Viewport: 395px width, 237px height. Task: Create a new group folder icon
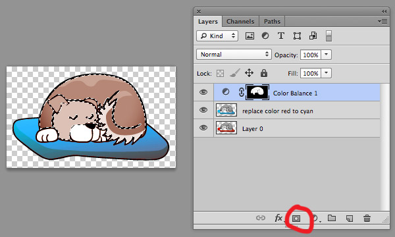coord(332,218)
